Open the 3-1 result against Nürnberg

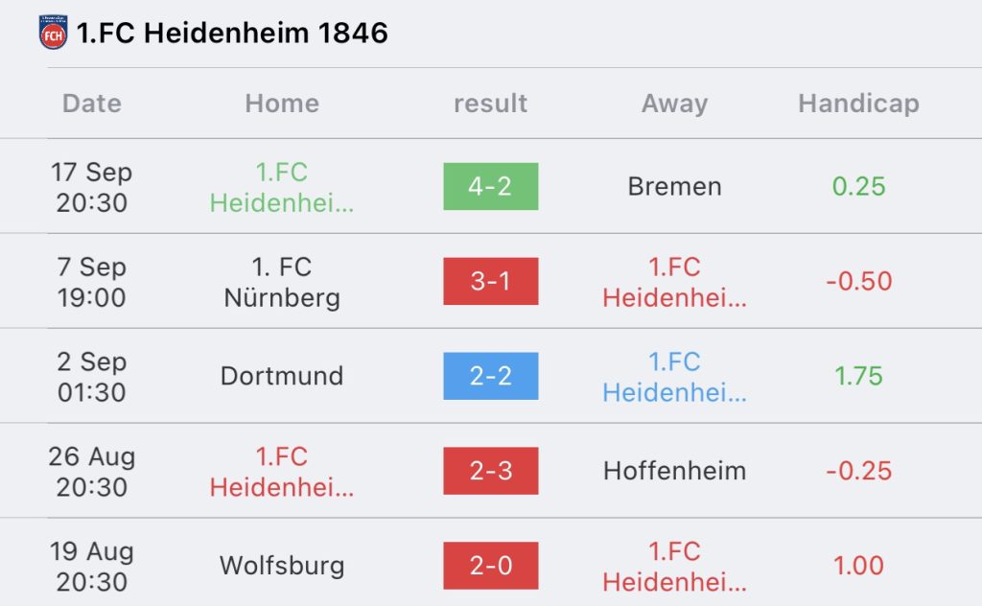point(490,281)
